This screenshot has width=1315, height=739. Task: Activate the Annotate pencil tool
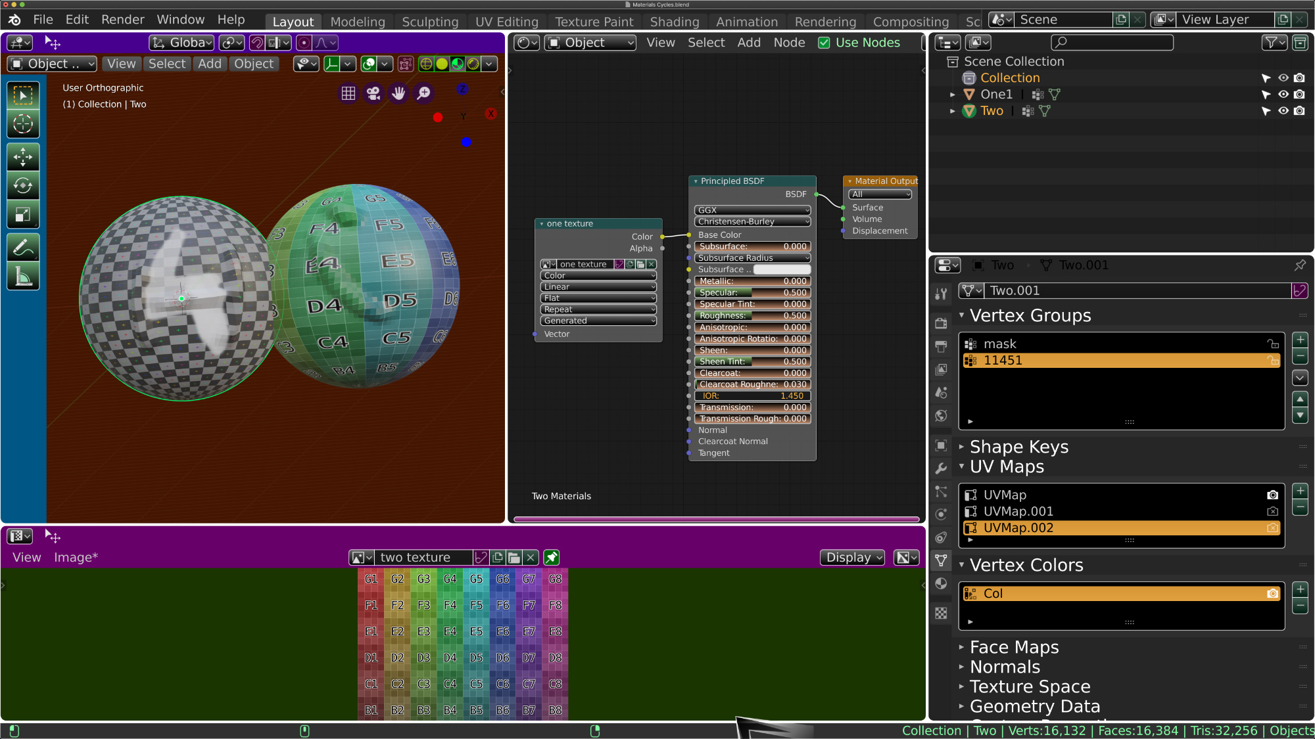(x=23, y=248)
